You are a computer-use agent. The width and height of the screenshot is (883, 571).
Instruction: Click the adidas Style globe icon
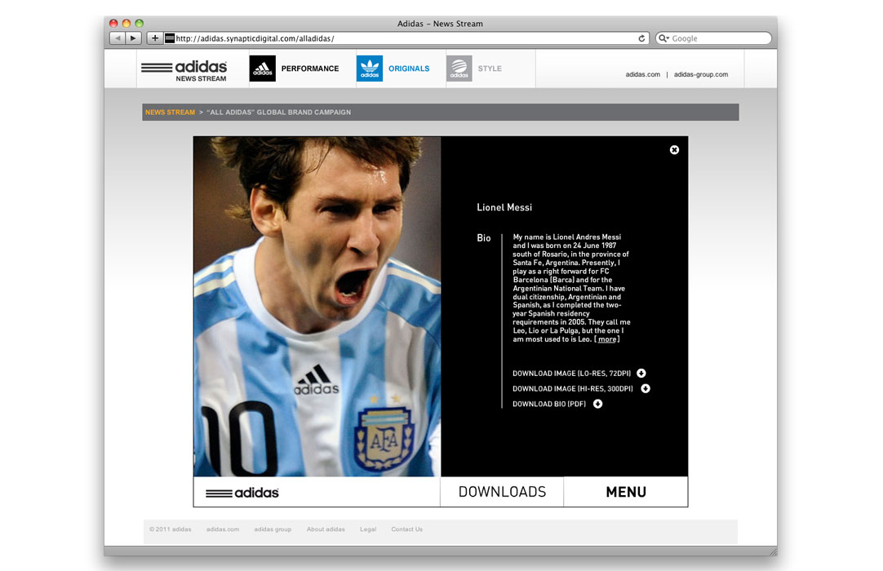click(x=459, y=69)
